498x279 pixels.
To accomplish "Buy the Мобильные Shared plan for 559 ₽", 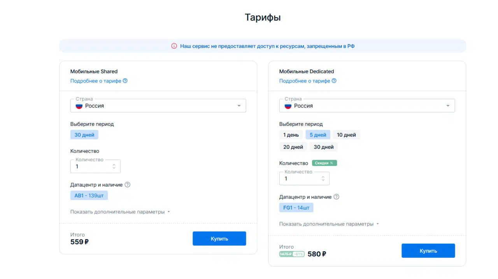I will coord(219,239).
